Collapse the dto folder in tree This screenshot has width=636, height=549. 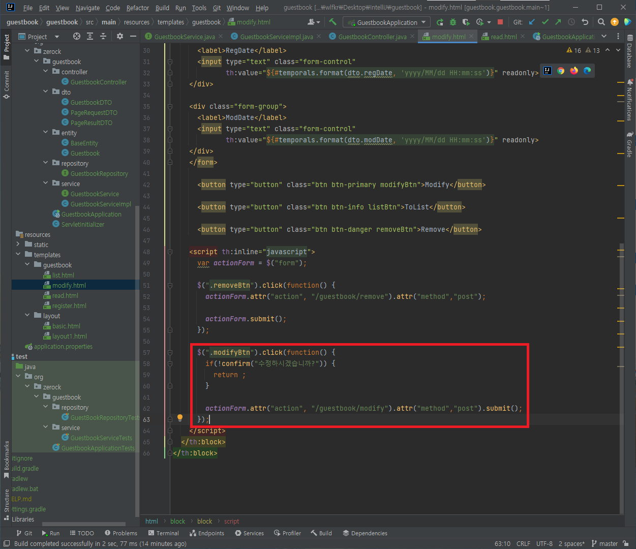46,92
